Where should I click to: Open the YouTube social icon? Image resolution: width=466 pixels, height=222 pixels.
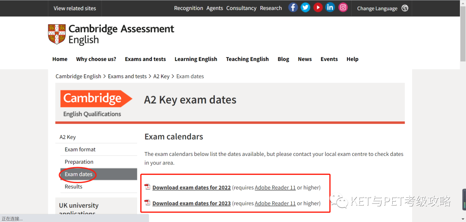(318, 8)
